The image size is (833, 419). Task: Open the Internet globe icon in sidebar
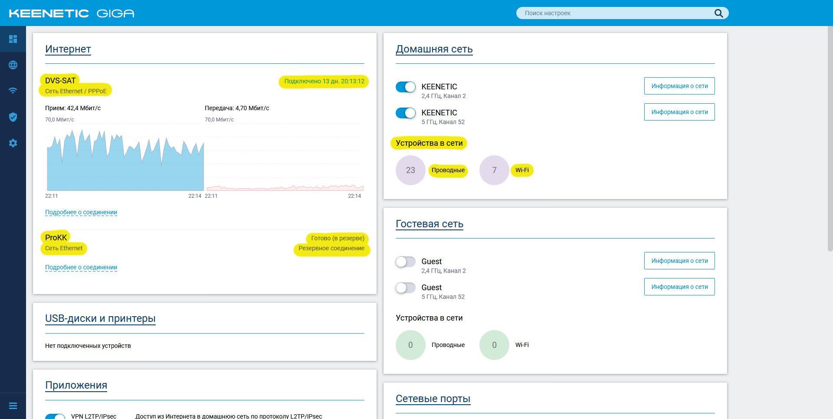point(13,65)
